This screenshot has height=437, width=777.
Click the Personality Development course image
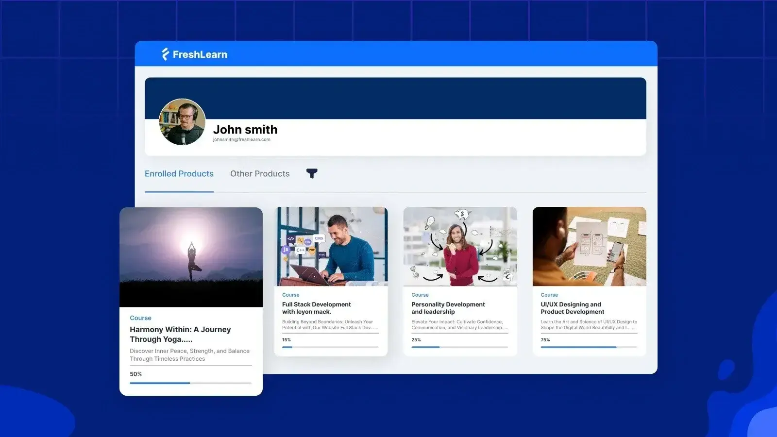click(x=460, y=246)
